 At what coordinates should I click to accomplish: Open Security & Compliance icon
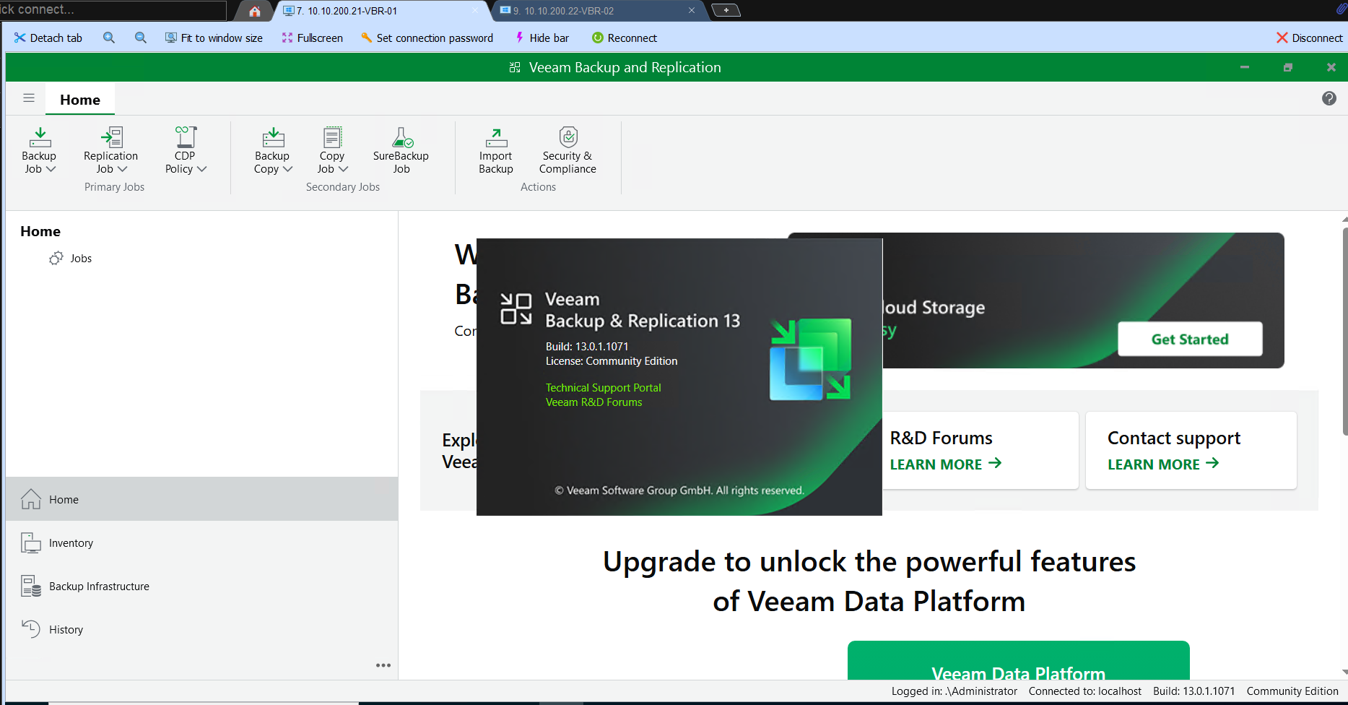pos(568,137)
